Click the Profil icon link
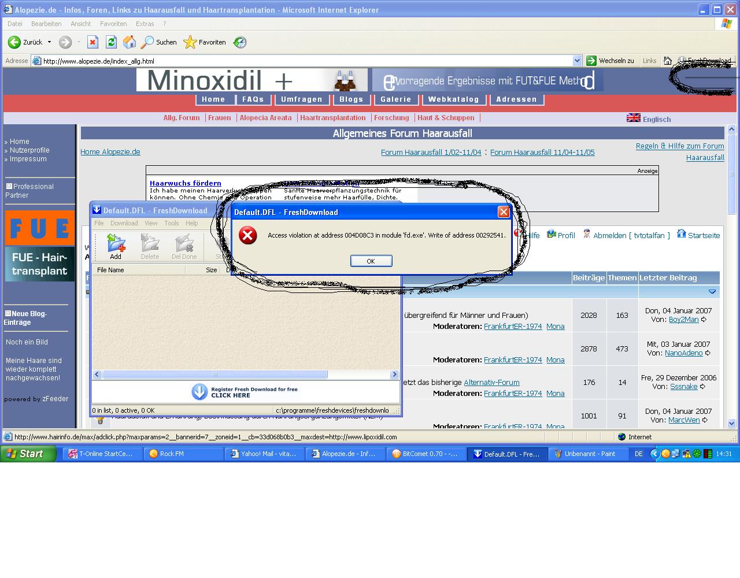This screenshot has height=578, width=740. pos(552,234)
